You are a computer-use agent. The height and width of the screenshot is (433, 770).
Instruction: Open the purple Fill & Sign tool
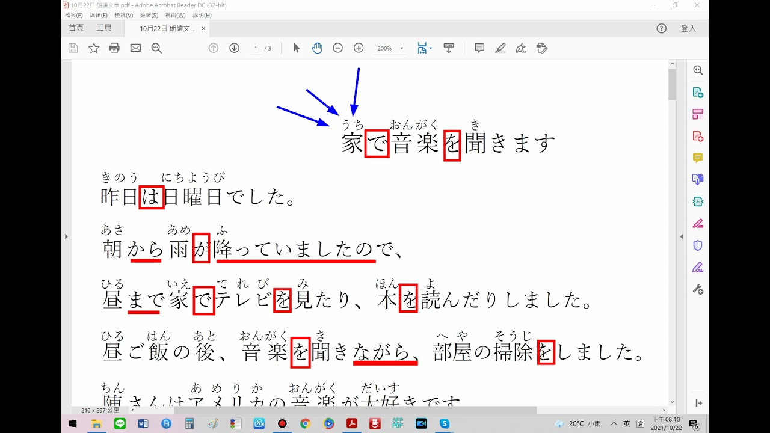pos(698,267)
